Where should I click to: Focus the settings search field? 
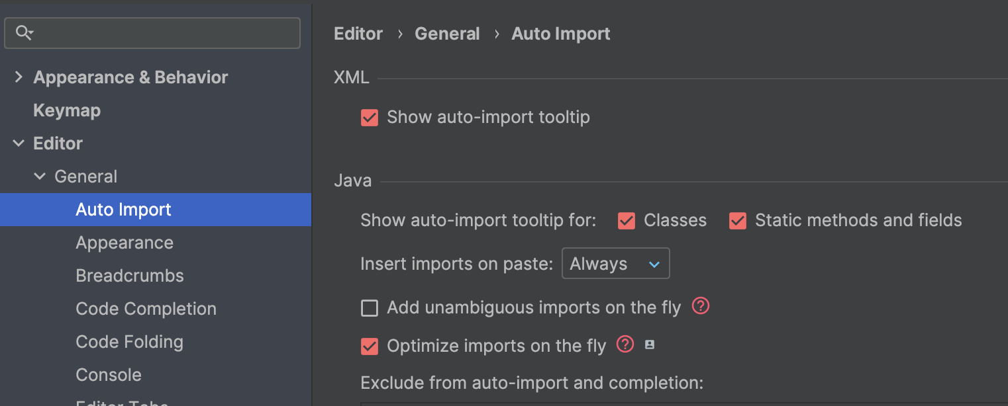coord(166,32)
